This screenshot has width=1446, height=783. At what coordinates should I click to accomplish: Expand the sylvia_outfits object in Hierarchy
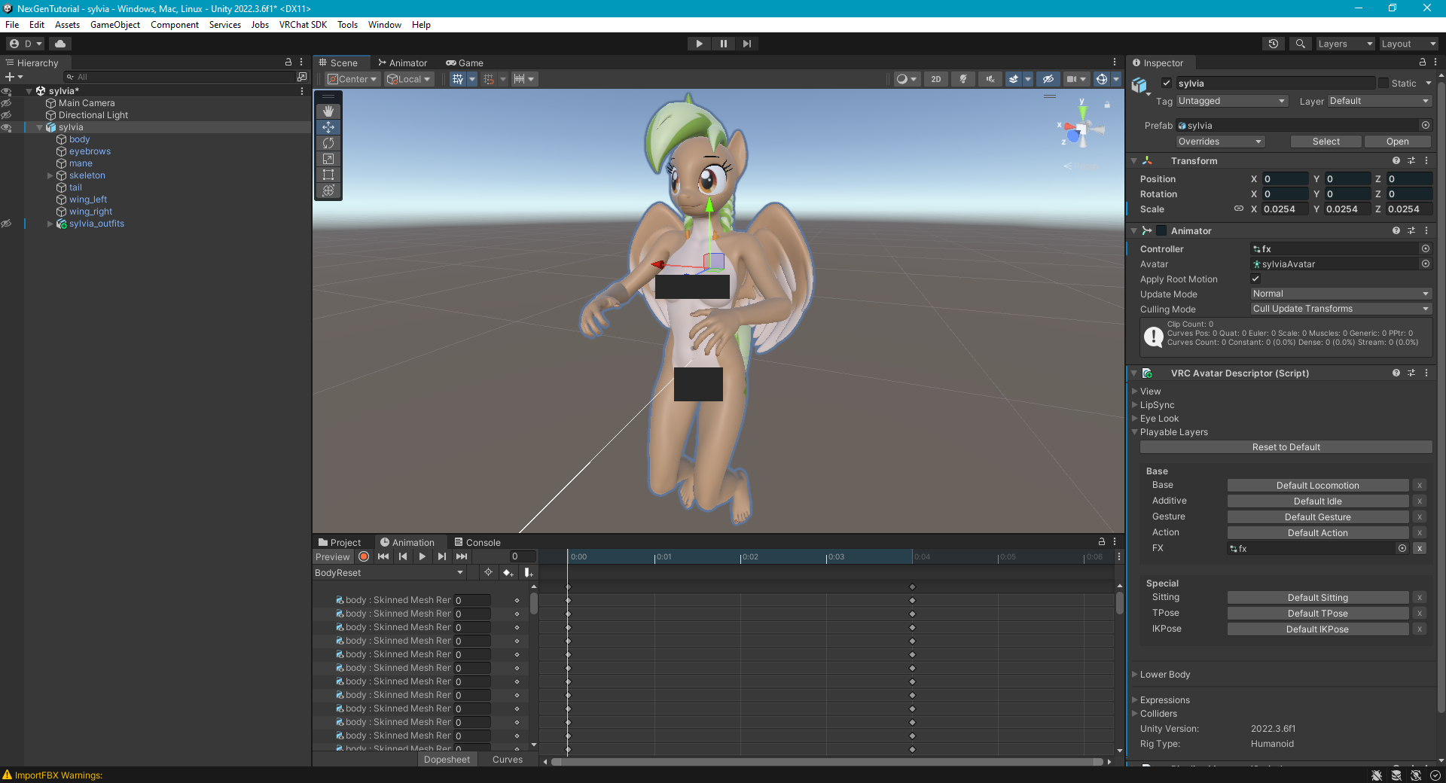click(x=50, y=224)
